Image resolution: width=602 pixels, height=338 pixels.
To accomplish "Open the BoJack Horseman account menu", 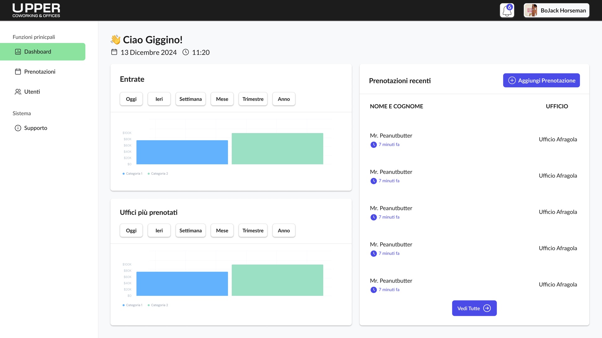I will (557, 10).
